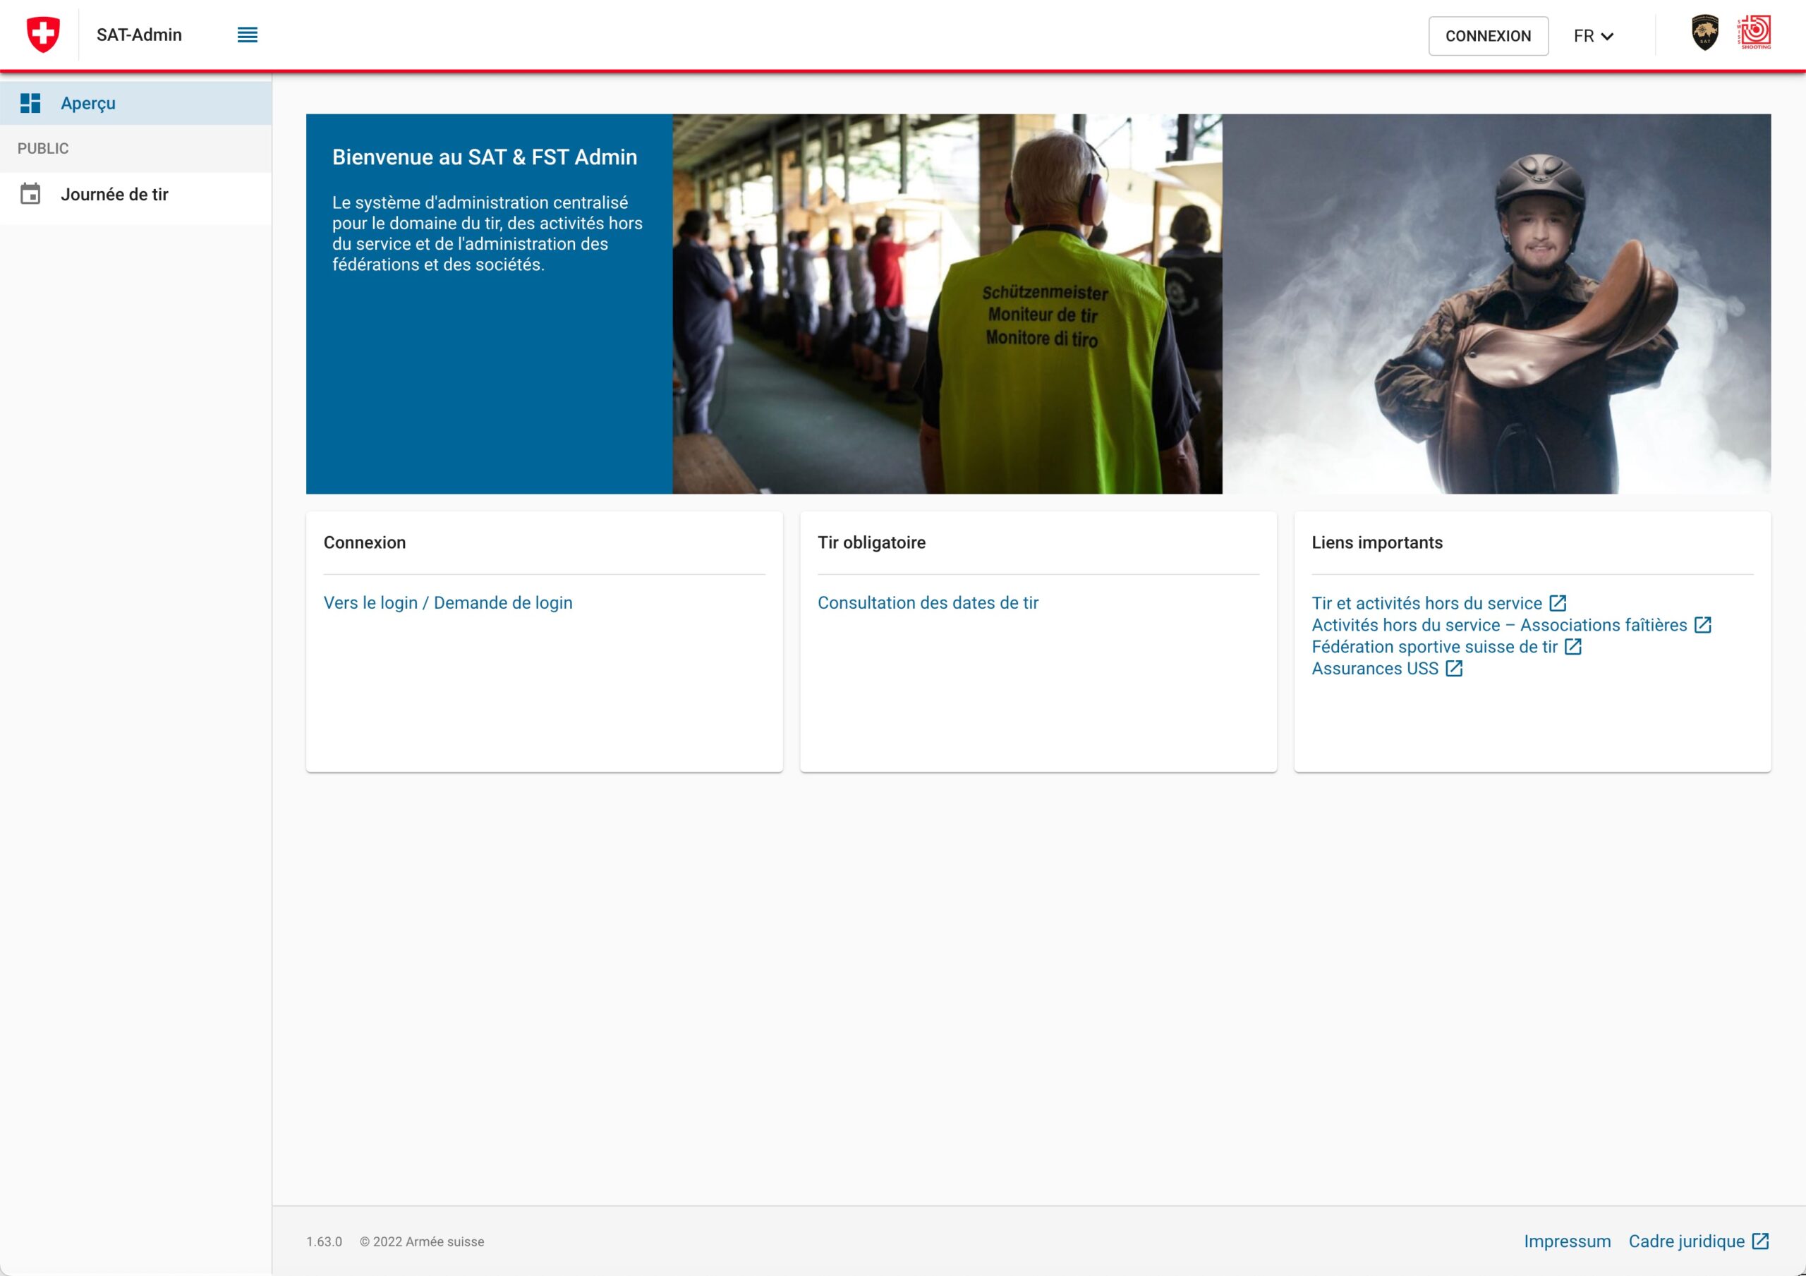Open Activités hors du service Associations faîtières
Screen dimensions: 1806x1276
(1498, 626)
